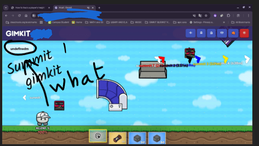Click the red button in the Gimkit header
Image resolution: width=259 pixels, height=146 pixels.
pyautogui.click(x=244, y=33)
